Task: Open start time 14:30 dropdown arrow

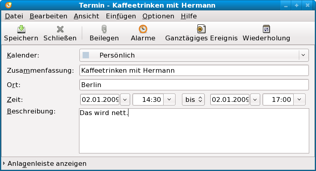Action: [169, 99]
